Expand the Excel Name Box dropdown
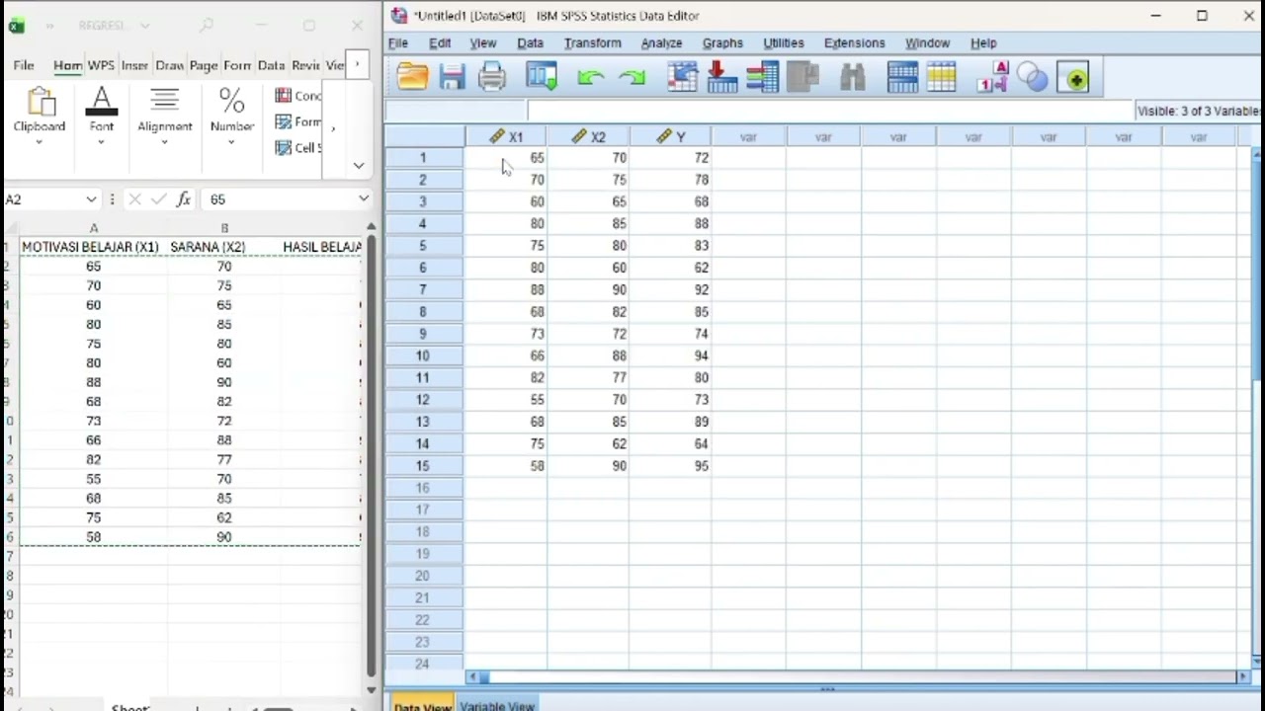Image resolution: width=1265 pixels, height=711 pixels. coord(91,199)
